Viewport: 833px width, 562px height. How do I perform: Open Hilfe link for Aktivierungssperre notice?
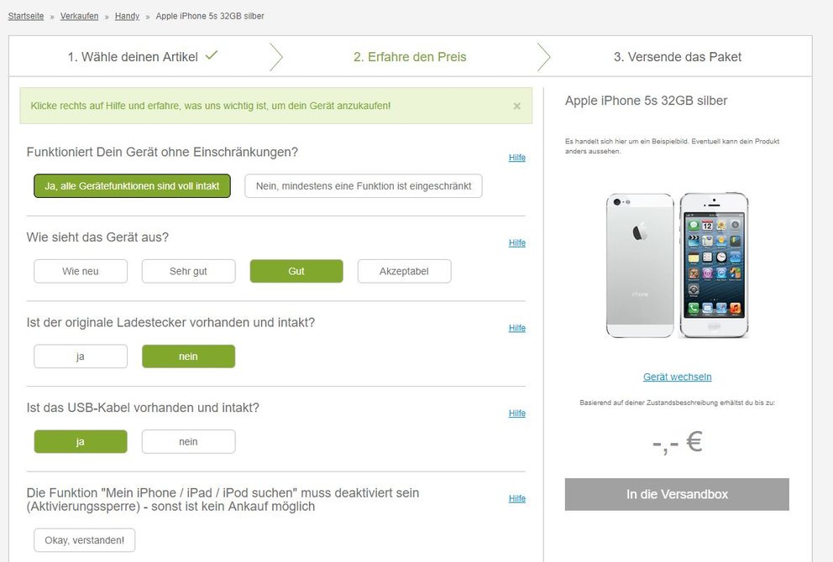(517, 498)
